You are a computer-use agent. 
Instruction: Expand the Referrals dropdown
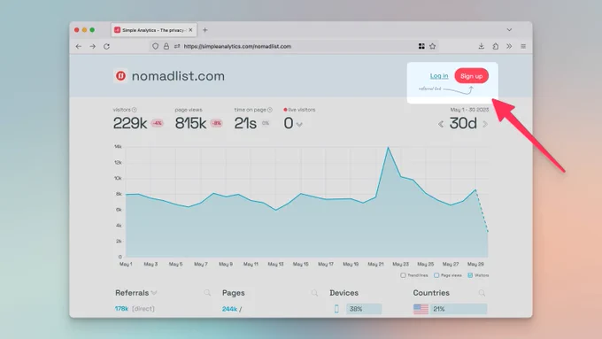click(154, 293)
